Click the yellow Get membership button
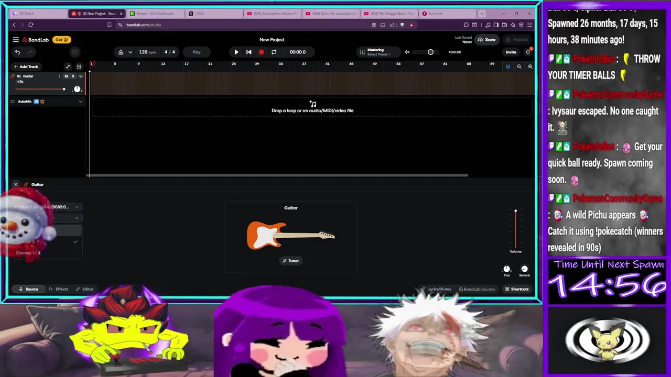 pos(62,40)
